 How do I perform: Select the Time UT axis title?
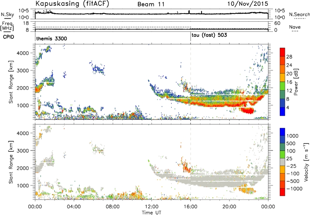152,212
